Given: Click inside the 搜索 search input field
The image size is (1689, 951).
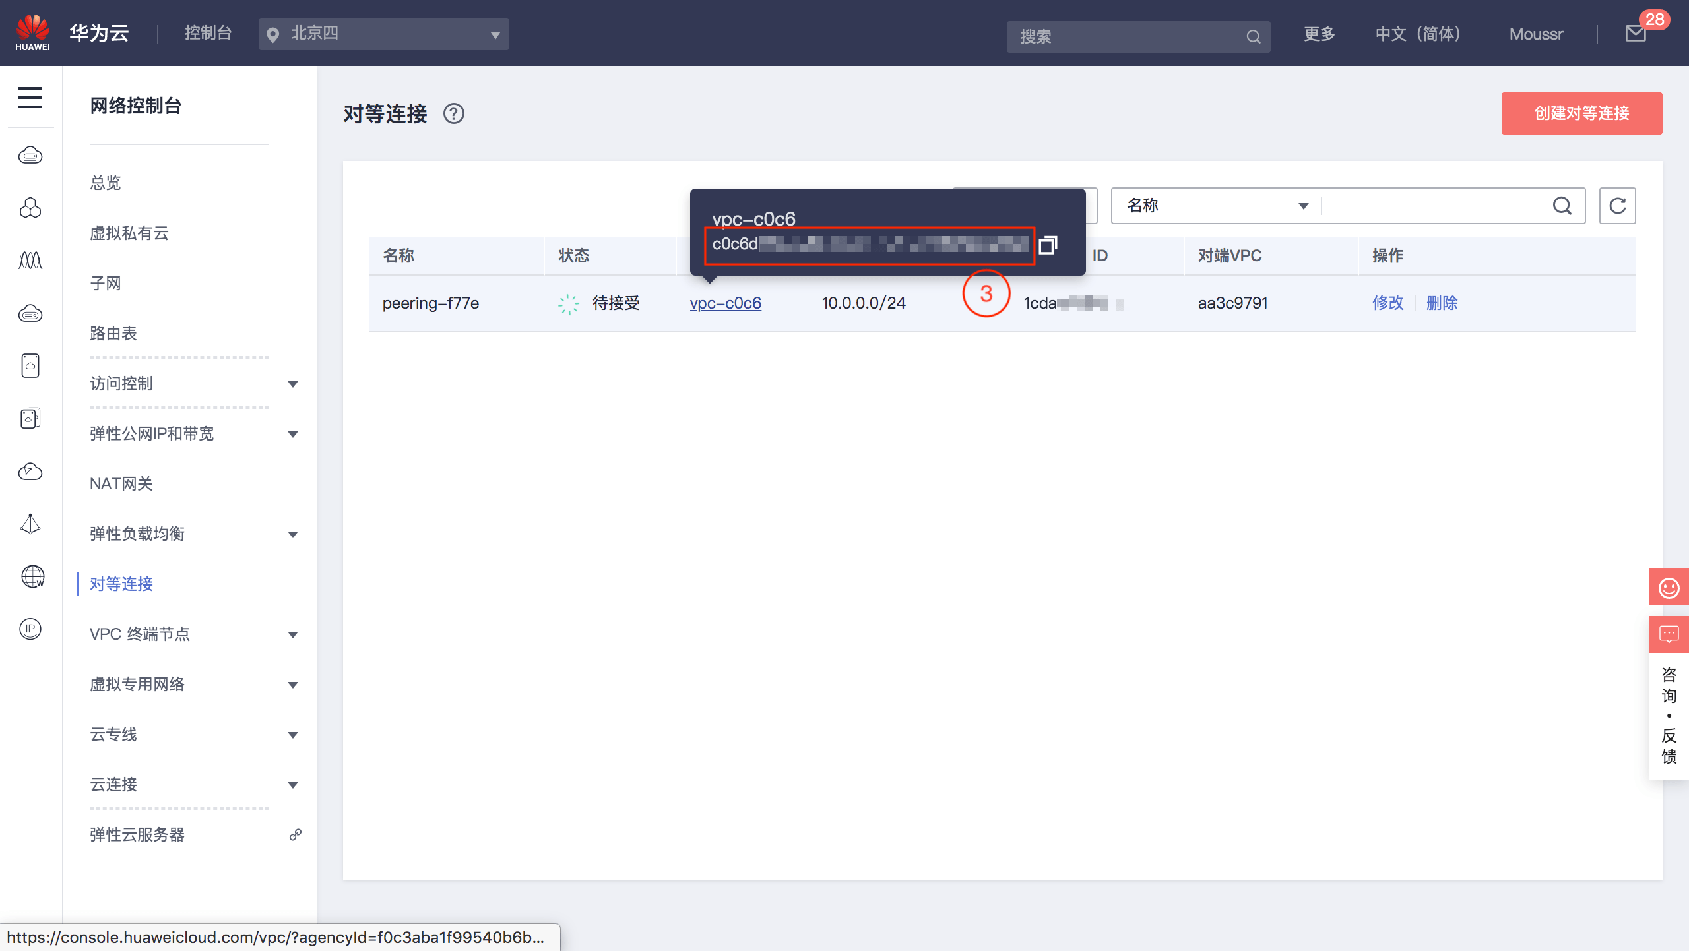Looking at the screenshot, I should click(1122, 36).
